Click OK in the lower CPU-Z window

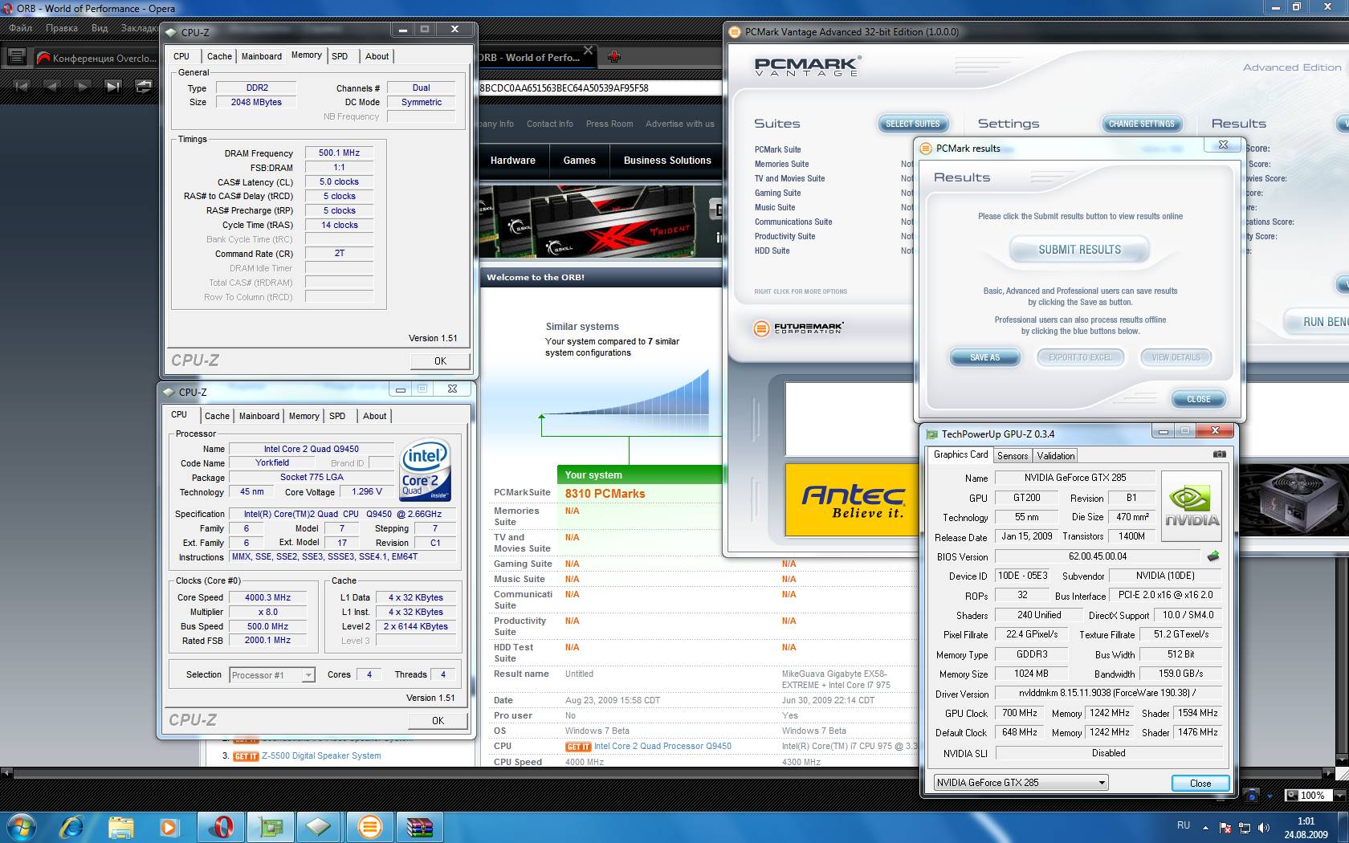point(438,720)
